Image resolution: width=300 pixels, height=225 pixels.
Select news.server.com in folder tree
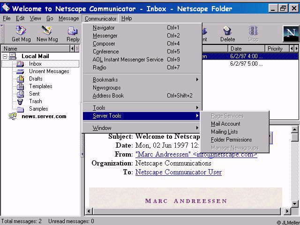[44, 116]
